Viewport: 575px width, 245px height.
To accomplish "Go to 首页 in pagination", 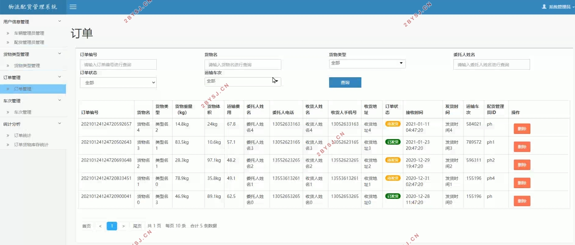I will pyautogui.click(x=87, y=226).
